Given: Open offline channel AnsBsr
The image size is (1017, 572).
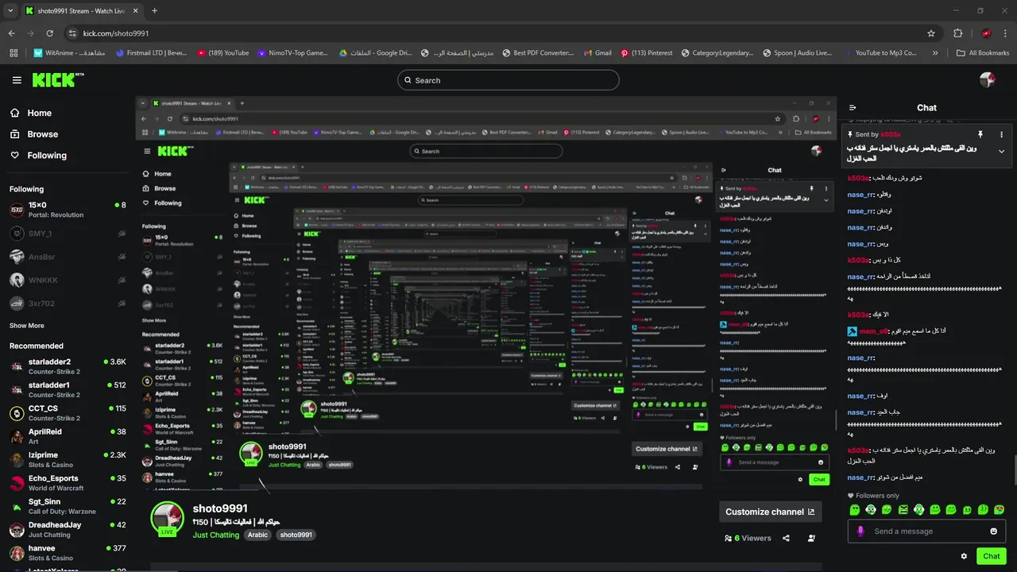Looking at the screenshot, I should click(68, 257).
